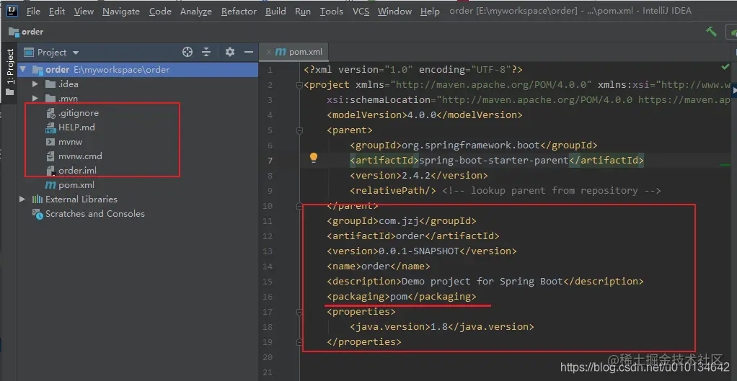737x381 pixels.
Task: Open Project panel settings gear
Action: coord(230,52)
